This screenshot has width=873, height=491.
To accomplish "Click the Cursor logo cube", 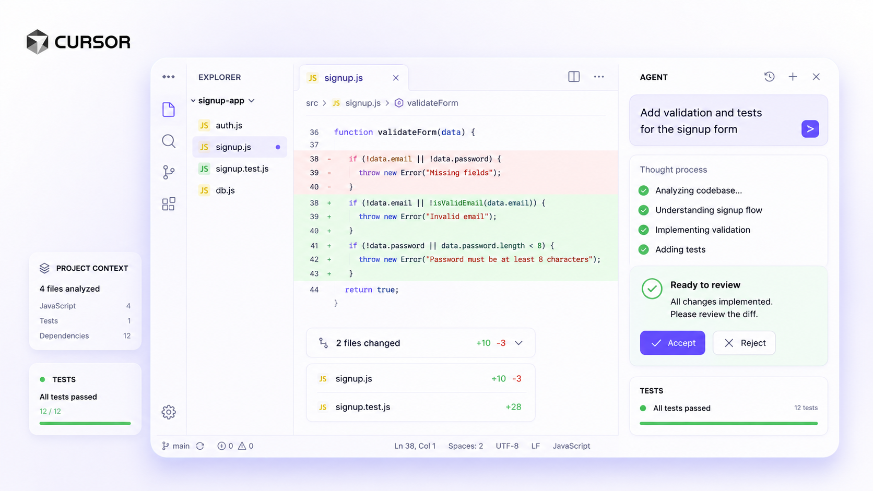I will 37,42.
